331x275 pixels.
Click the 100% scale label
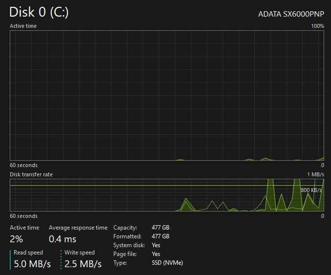317,26
